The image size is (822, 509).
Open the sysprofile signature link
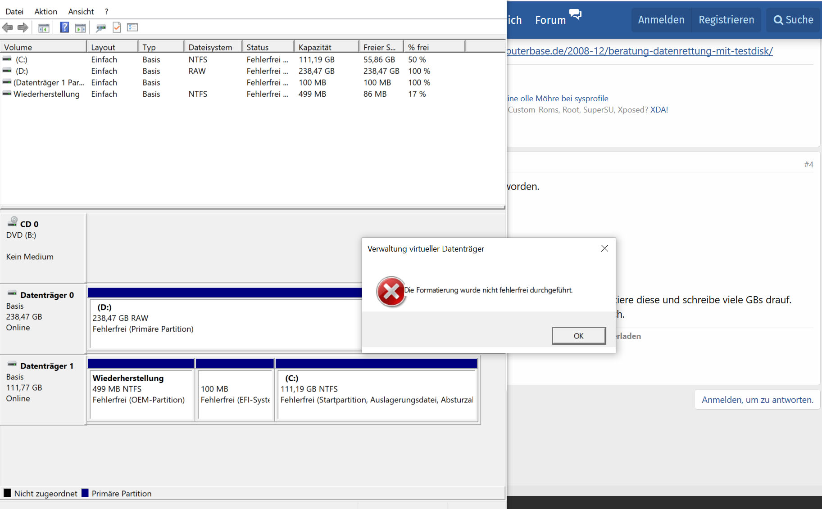[x=558, y=98]
